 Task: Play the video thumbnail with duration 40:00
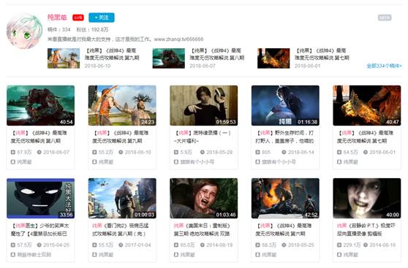(367, 198)
